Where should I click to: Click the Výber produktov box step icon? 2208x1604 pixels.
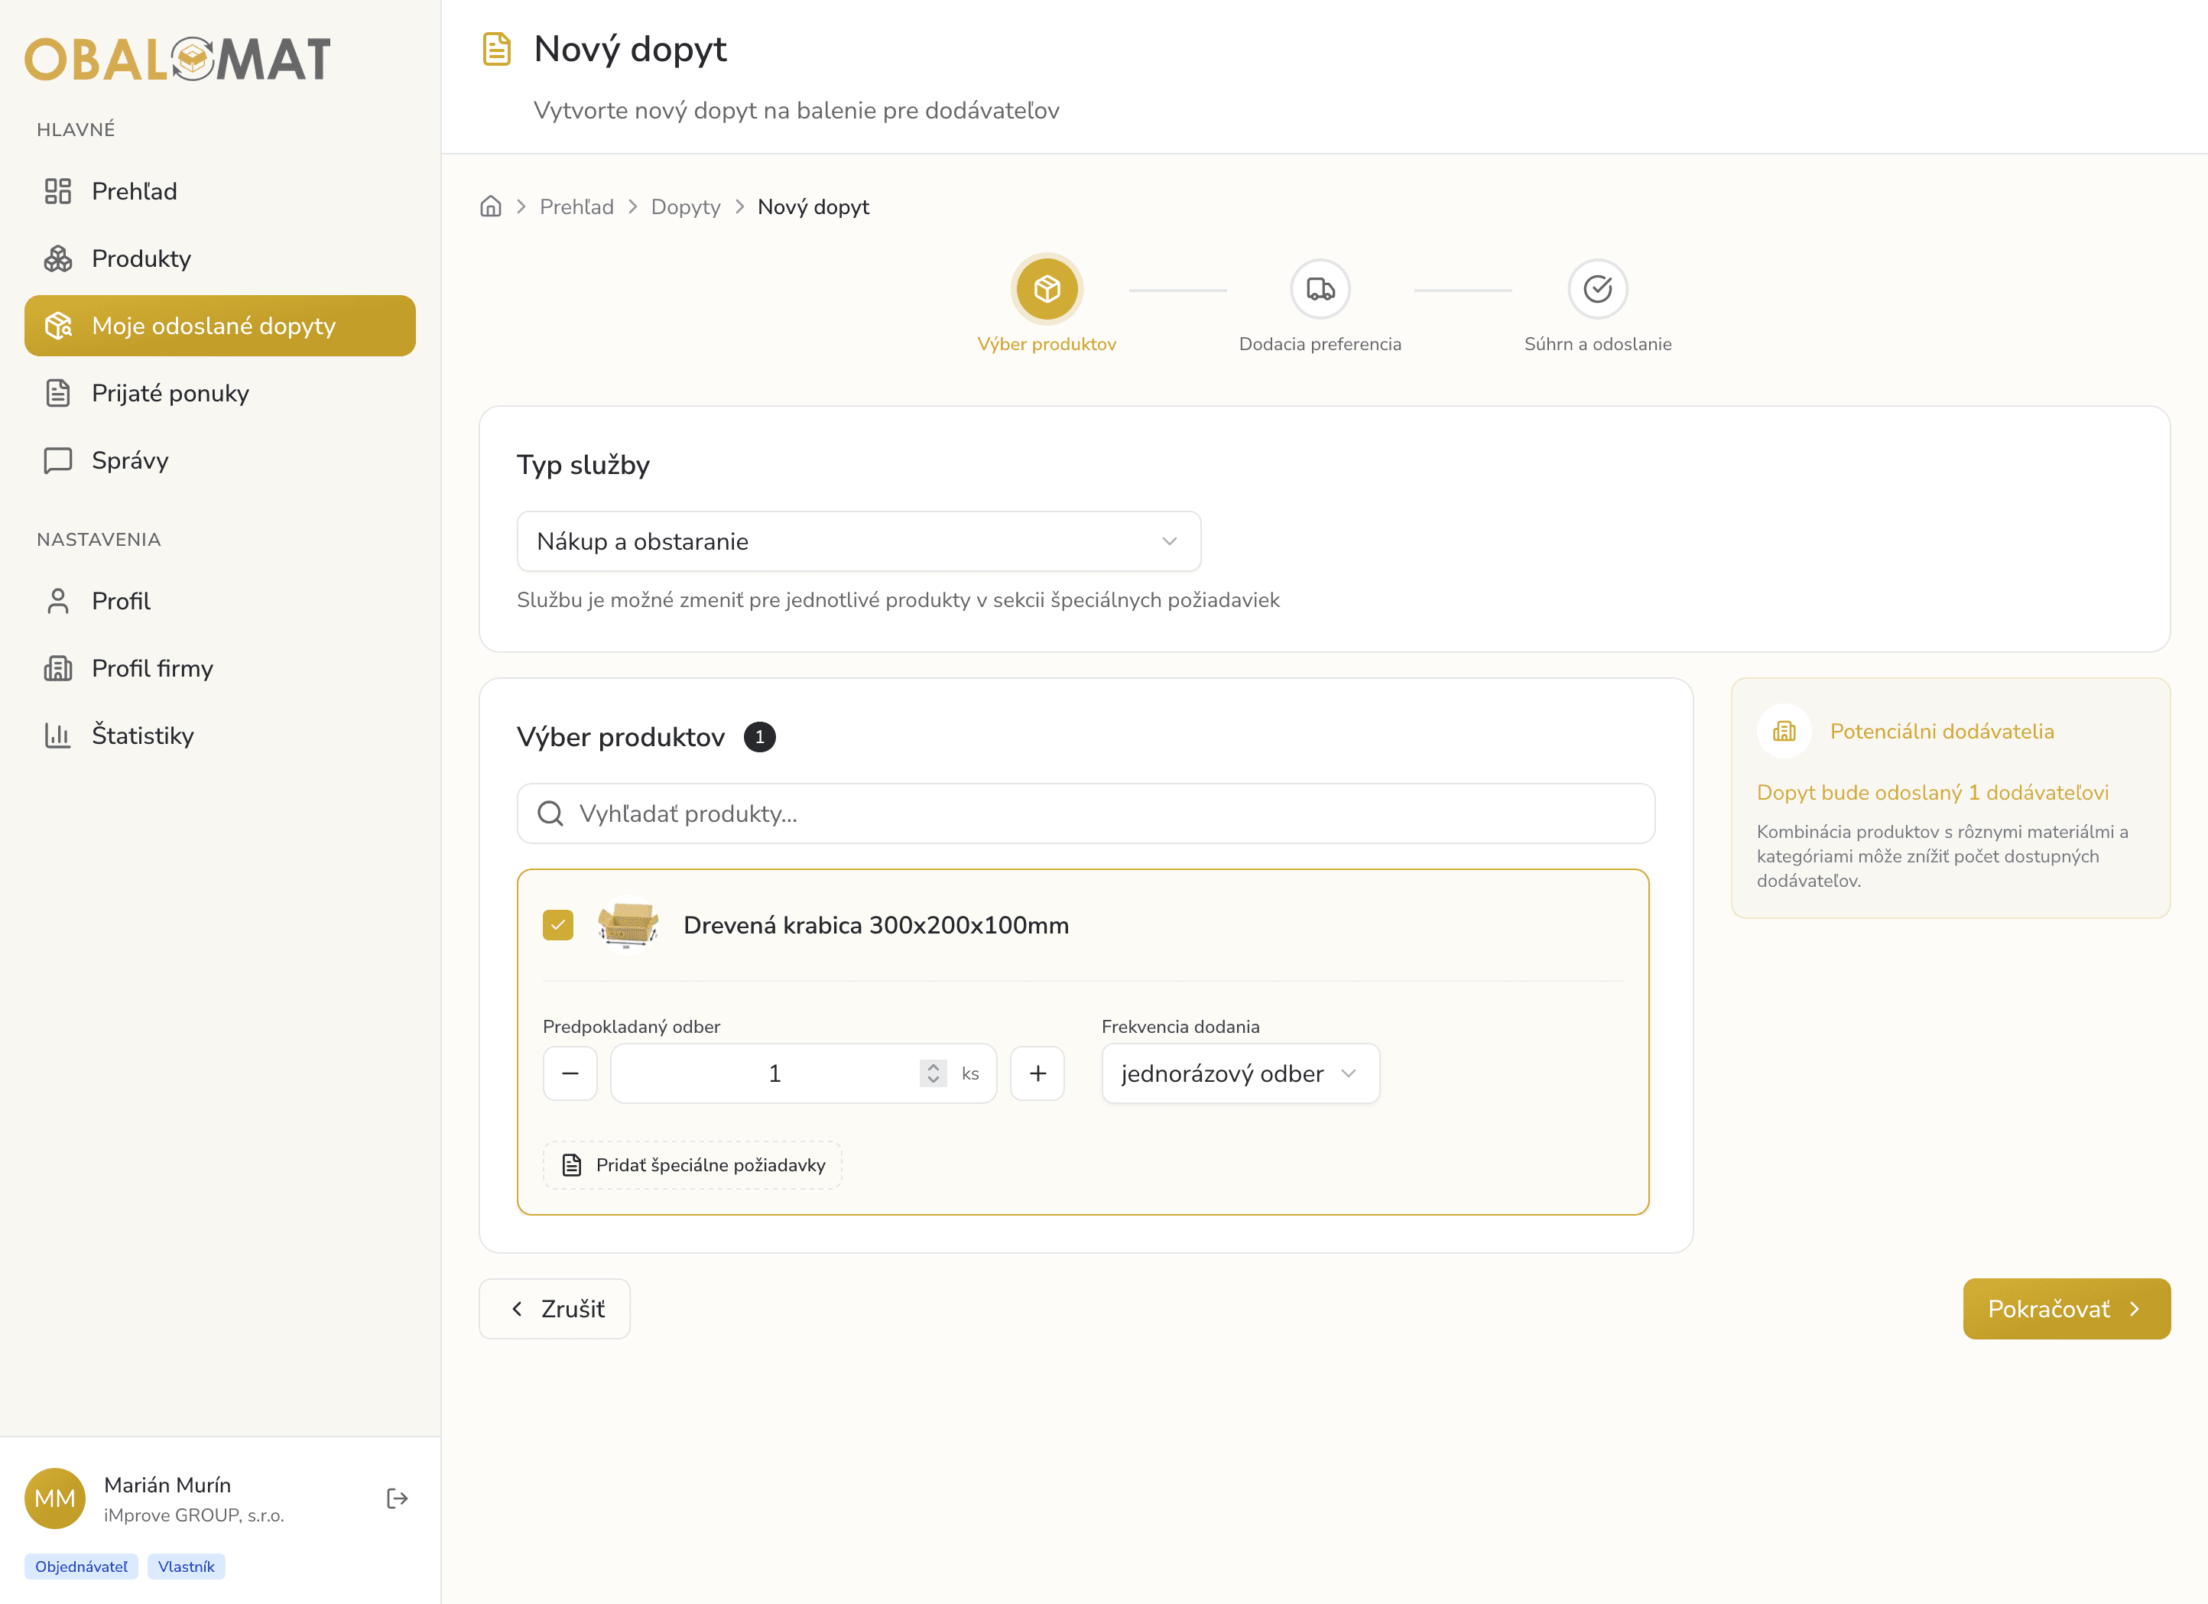point(1047,289)
